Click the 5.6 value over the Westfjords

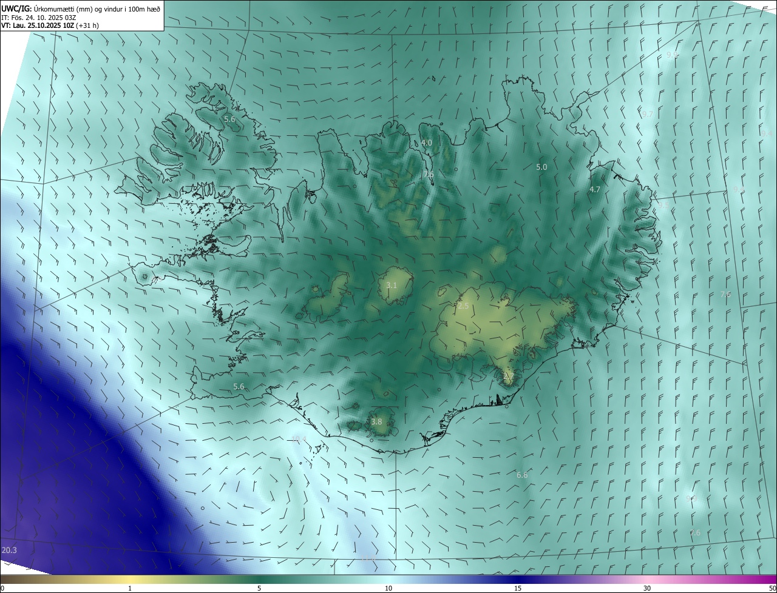point(229,119)
